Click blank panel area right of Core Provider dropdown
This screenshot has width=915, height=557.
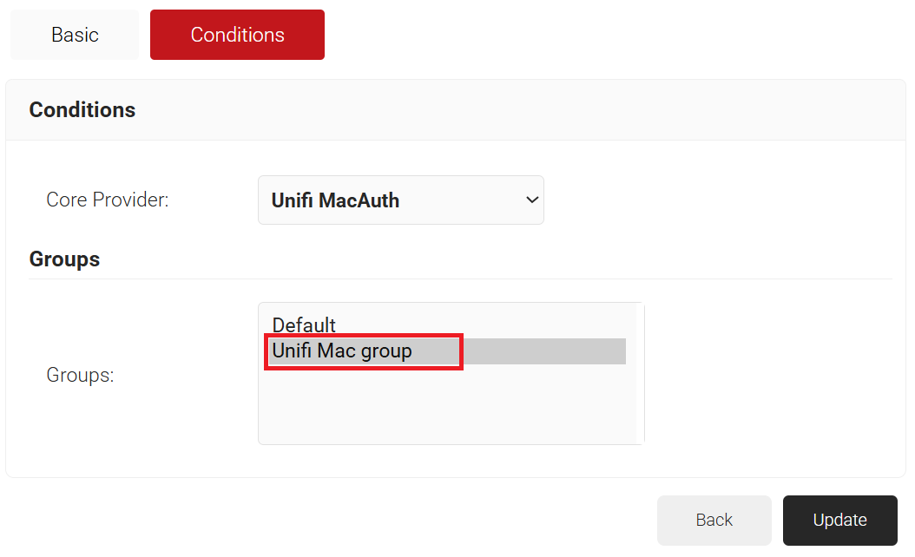tap(721, 200)
